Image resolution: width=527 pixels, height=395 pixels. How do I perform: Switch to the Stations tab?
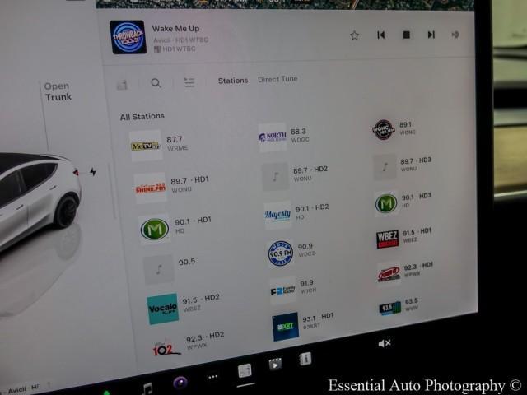(233, 81)
